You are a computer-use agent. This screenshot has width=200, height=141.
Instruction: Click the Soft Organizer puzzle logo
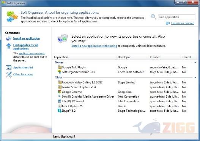[x=12, y=16]
